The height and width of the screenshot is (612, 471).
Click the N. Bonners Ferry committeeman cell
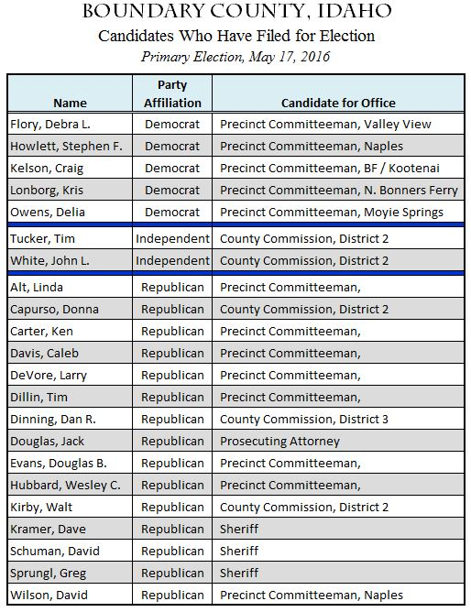pos(338,190)
